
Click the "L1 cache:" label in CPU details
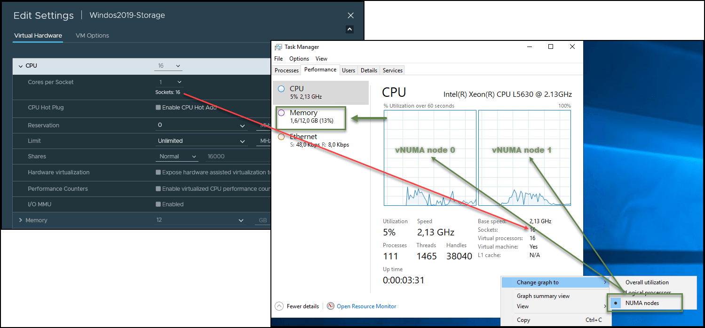(489, 255)
